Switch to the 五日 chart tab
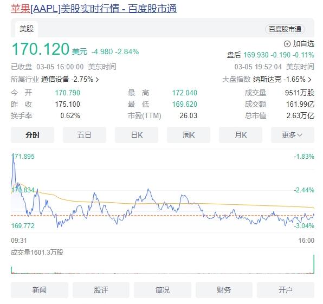This screenshot has width=323, height=304. click(x=85, y=135)
